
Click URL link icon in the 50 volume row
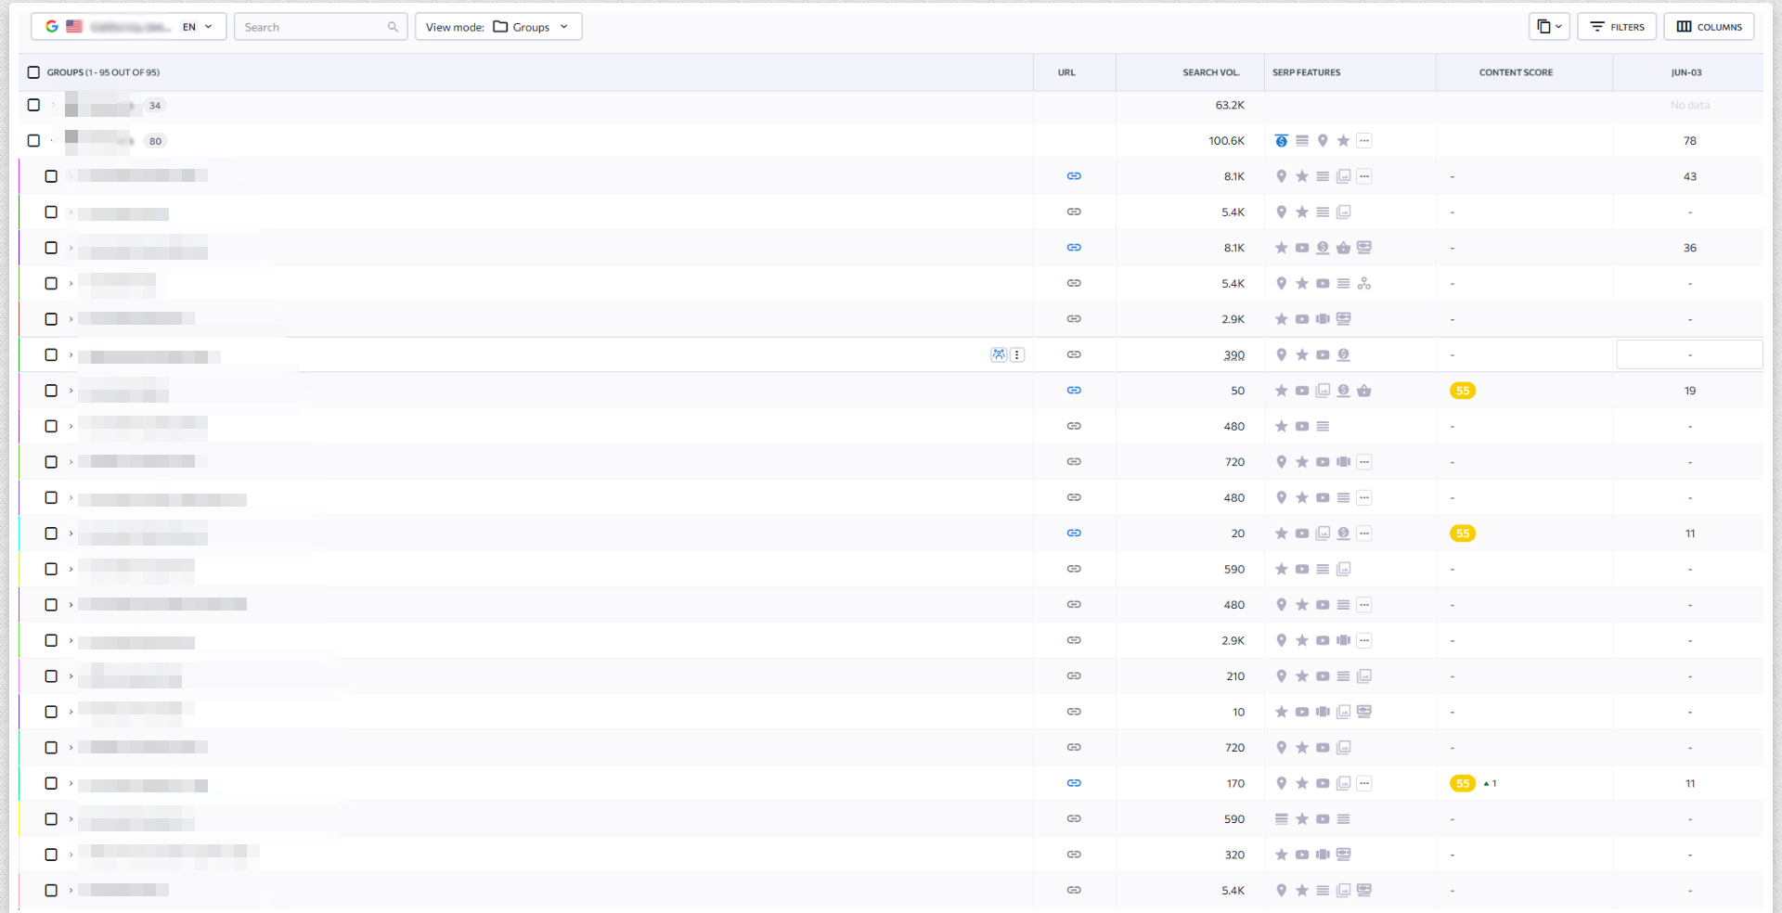point(1074,391)
